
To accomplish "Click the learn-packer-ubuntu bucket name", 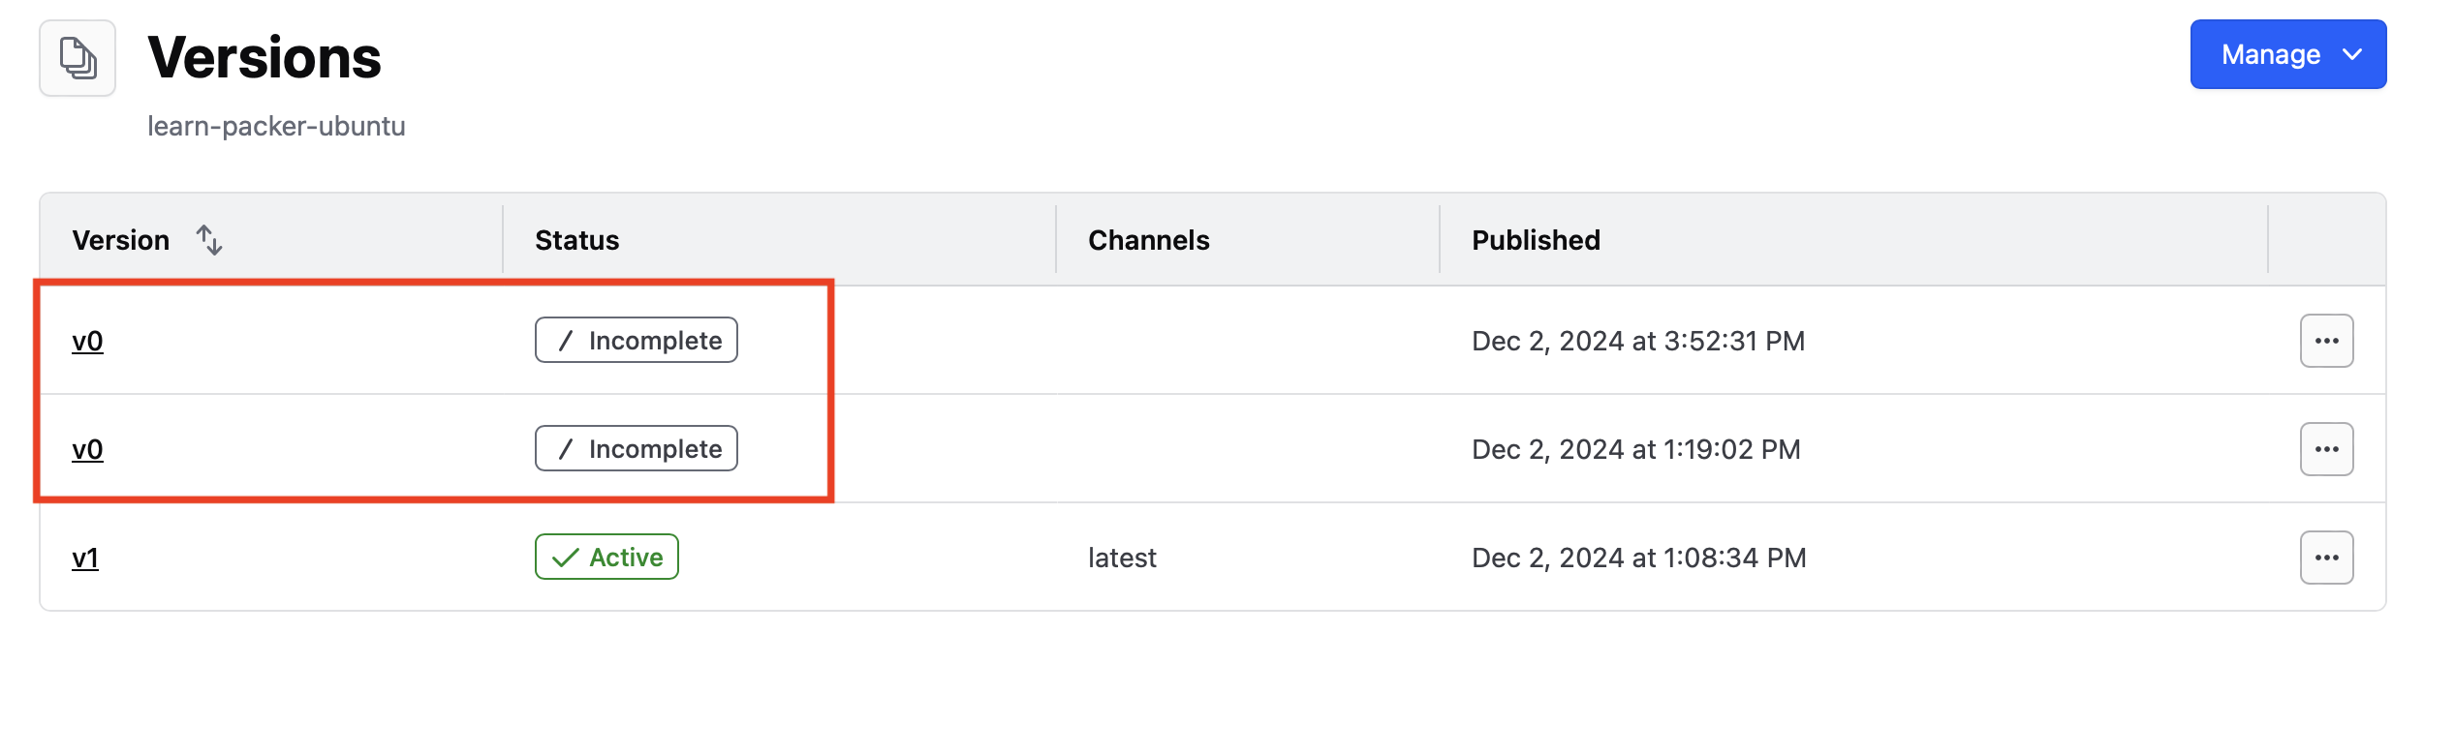I will tap(276, 126).
